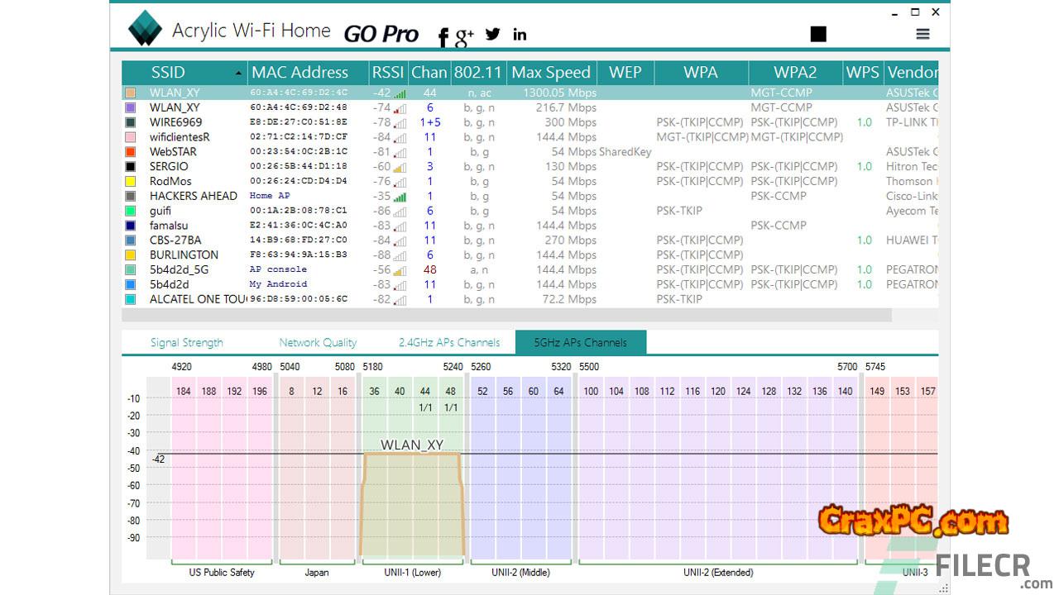1059x595 pixels.
Task: Click the Facebook icon in header
Action: [x=443, y=36]
